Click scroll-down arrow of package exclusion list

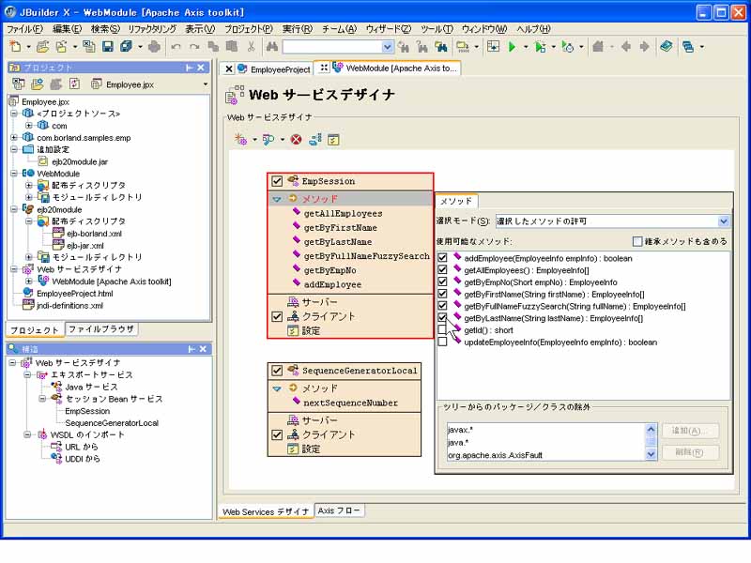coord(651,454)
